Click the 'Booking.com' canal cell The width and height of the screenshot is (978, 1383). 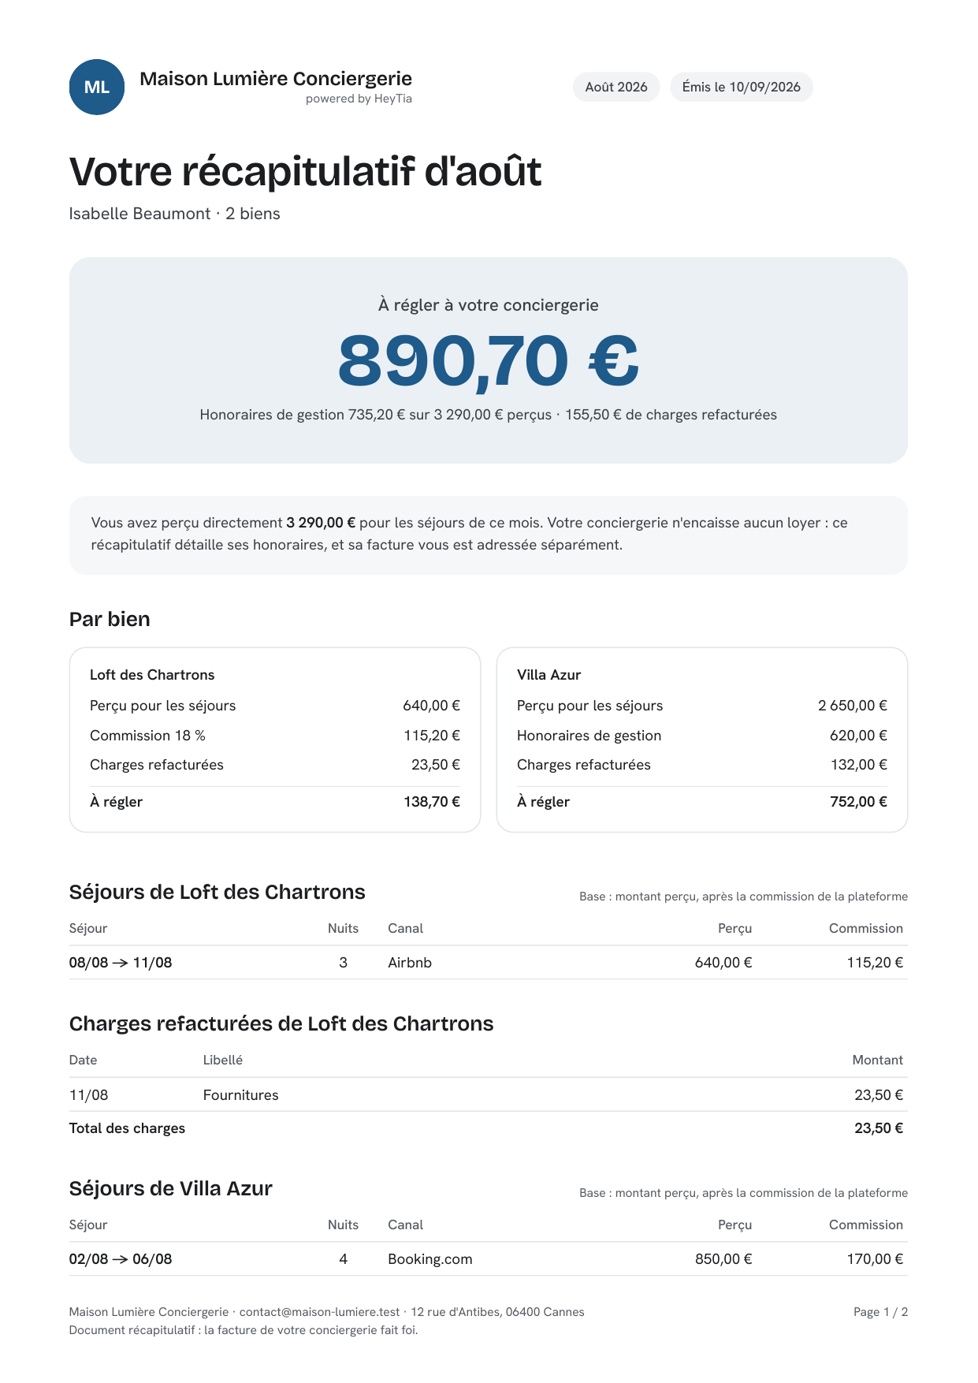click(x=430, y=1259)
